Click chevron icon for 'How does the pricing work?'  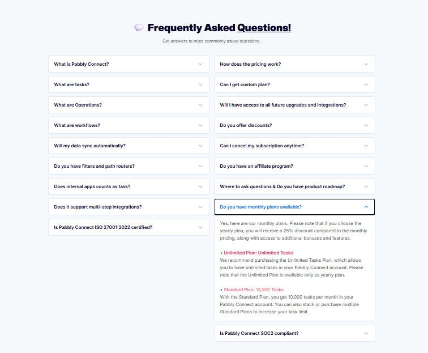coord(366,64)
